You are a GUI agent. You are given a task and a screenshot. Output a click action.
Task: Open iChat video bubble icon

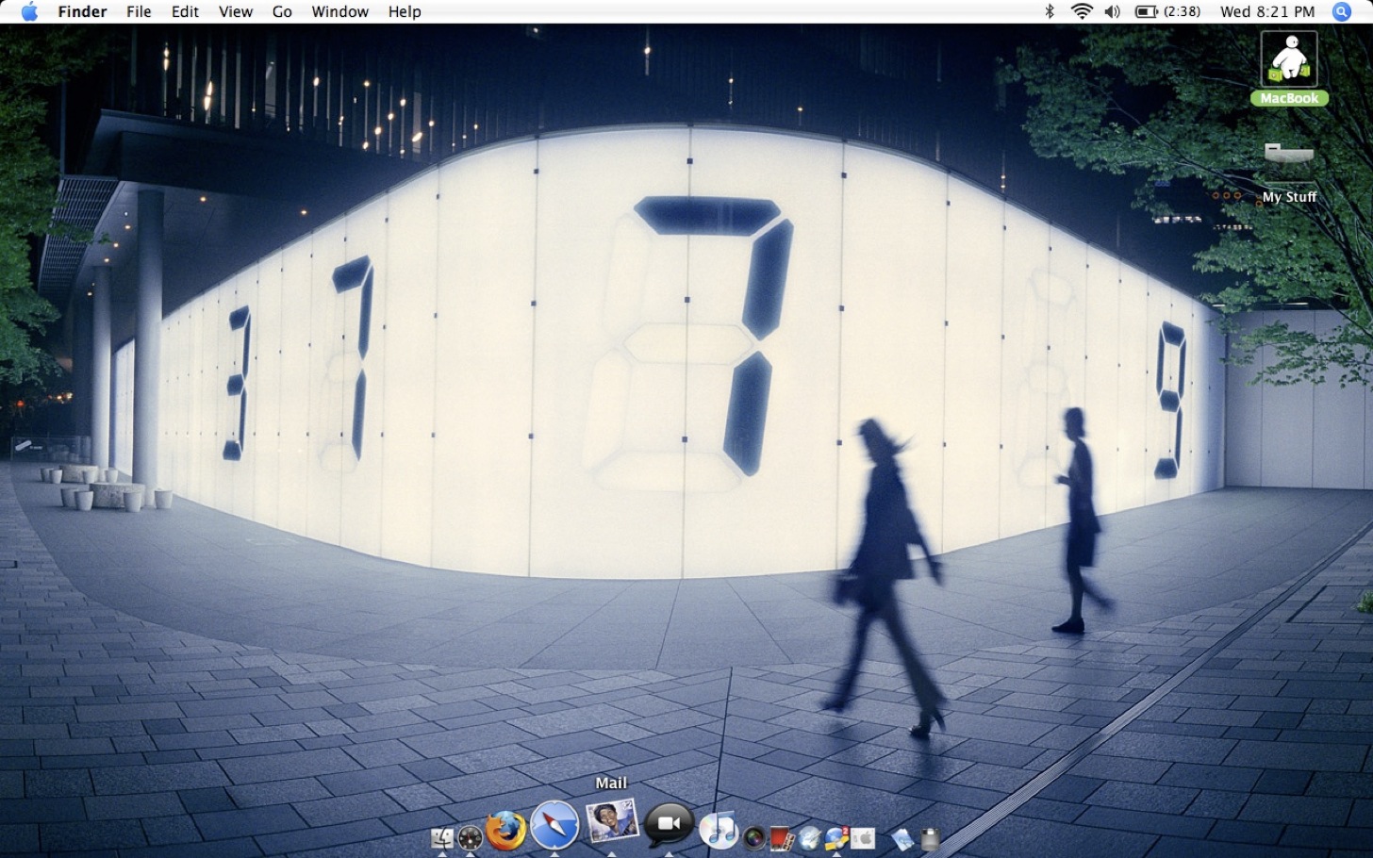tap(670, 825)
